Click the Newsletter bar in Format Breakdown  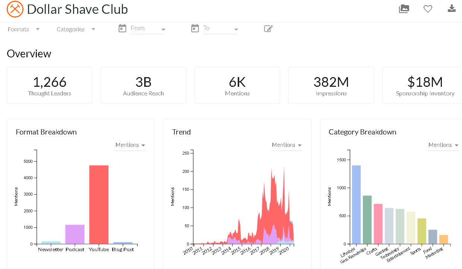(x=51, y=243)
